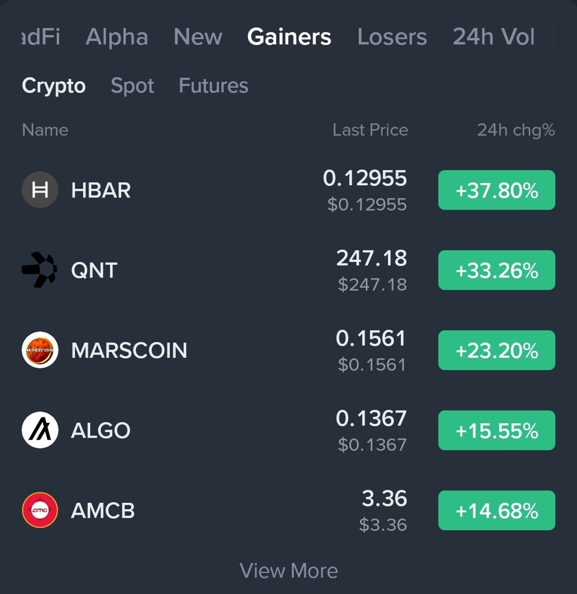577x594 pixels.
Task: Open the Futures sub-tab
Action: [x=214, y=85]
